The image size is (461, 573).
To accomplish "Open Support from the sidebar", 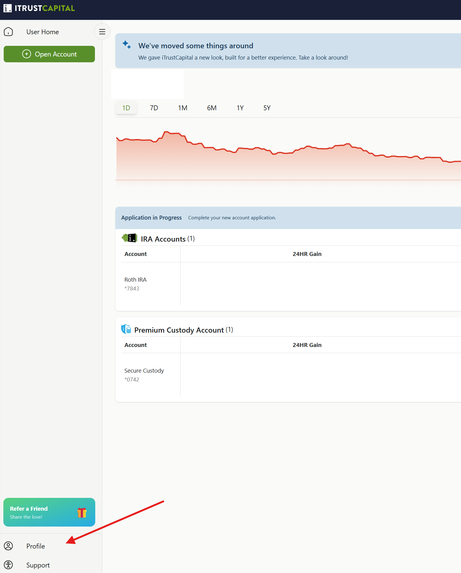I will [38, 565].
